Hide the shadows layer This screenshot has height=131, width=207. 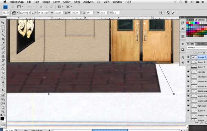click(x=188, y=76)
